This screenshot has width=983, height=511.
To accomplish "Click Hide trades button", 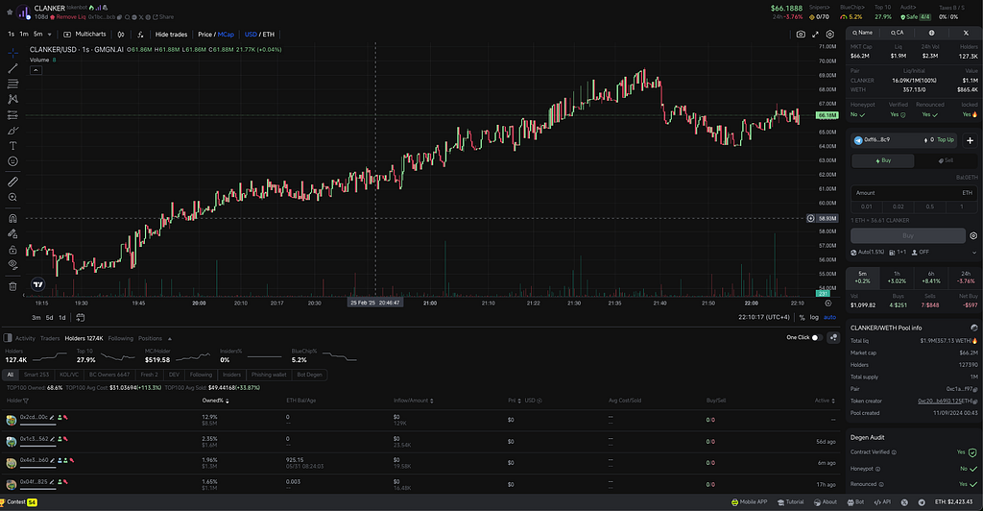I will (x=171, y=35).
